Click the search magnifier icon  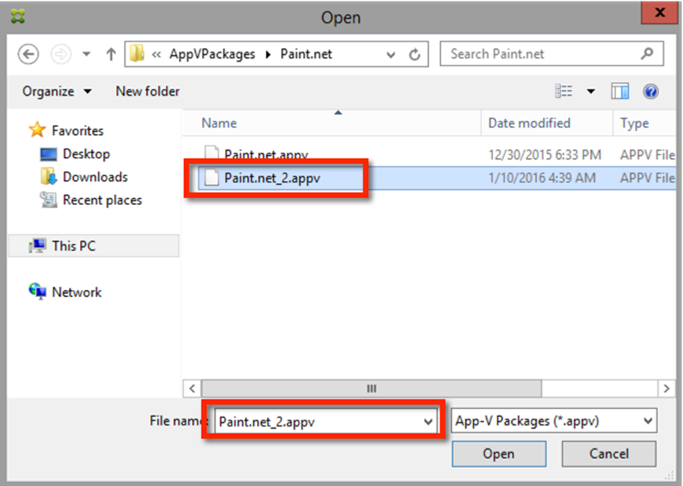648,53
